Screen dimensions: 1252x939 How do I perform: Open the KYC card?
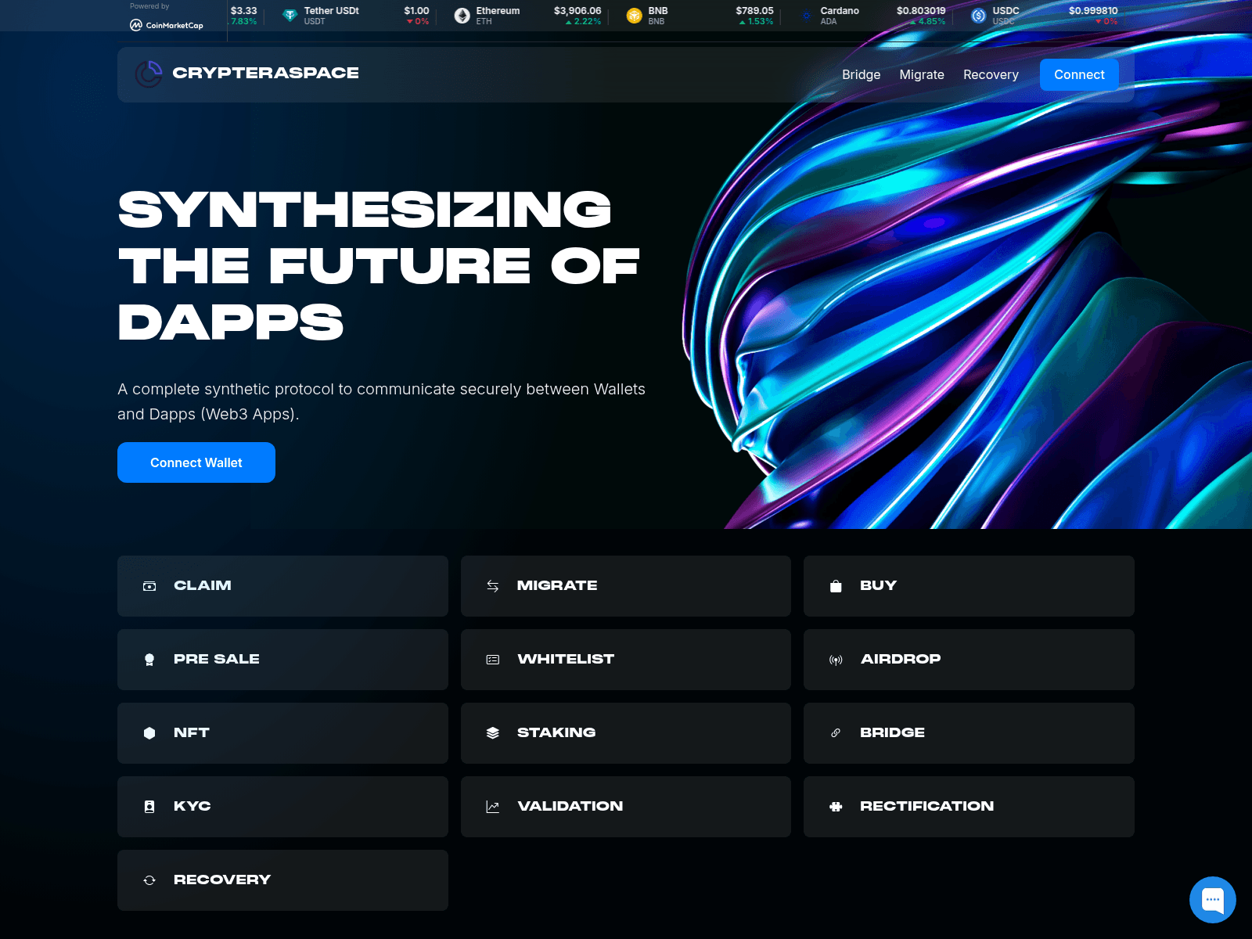point(282,807)
